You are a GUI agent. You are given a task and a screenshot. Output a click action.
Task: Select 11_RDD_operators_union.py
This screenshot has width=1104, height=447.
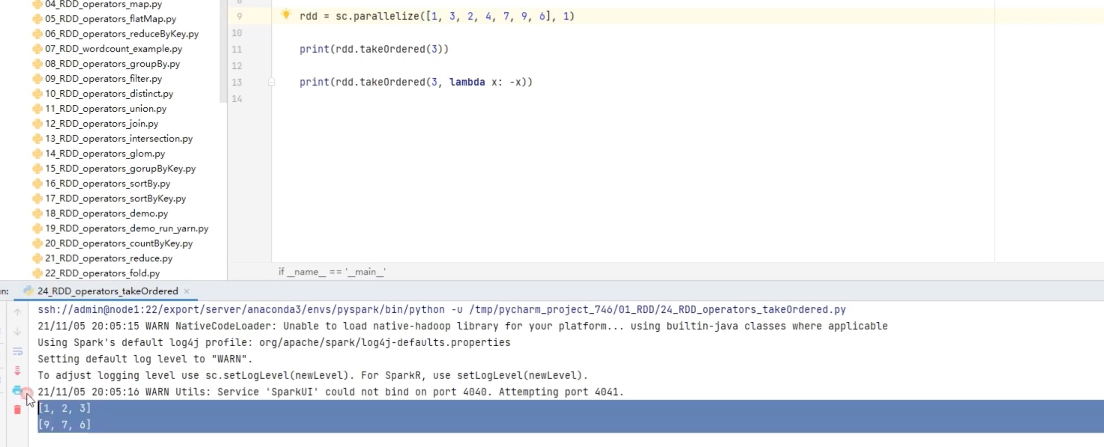pos(106,109)
